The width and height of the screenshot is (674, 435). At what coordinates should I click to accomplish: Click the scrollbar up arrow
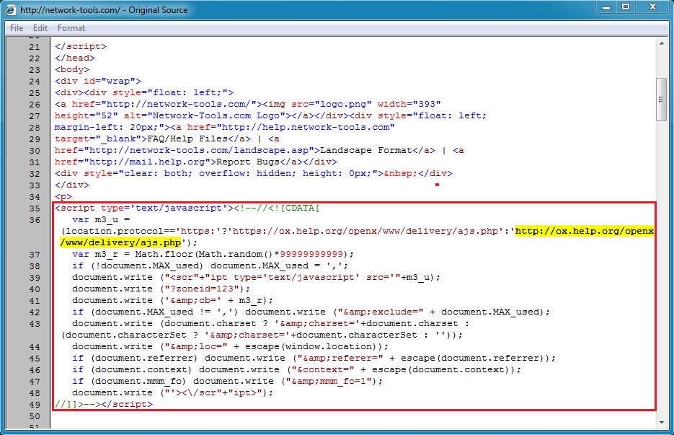[x=662, y=43]
